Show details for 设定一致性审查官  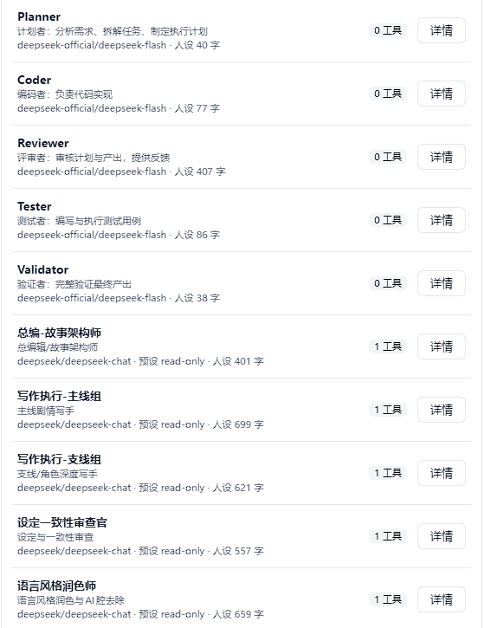[x=442, y=536]
